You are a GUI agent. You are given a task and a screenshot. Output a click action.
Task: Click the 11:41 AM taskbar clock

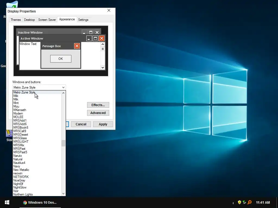[x=263, y=203]
